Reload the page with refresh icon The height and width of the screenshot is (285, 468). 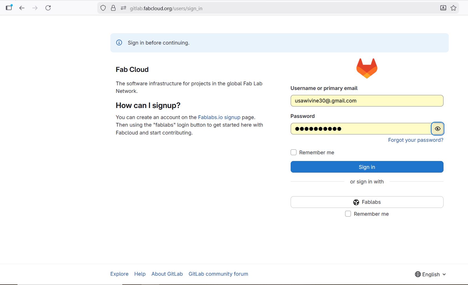48,8
